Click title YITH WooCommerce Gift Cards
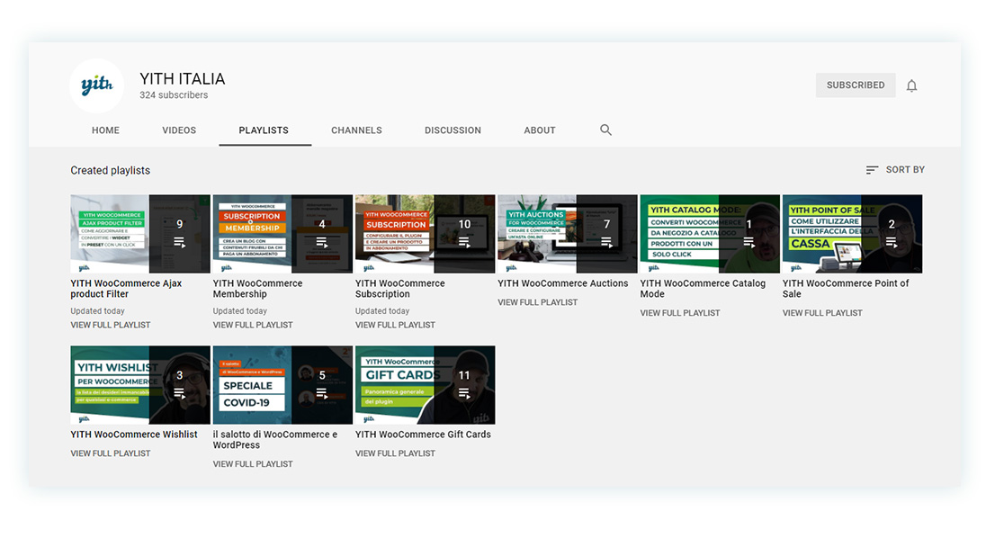This screenshot has width=995, height=538. [423, 435]
